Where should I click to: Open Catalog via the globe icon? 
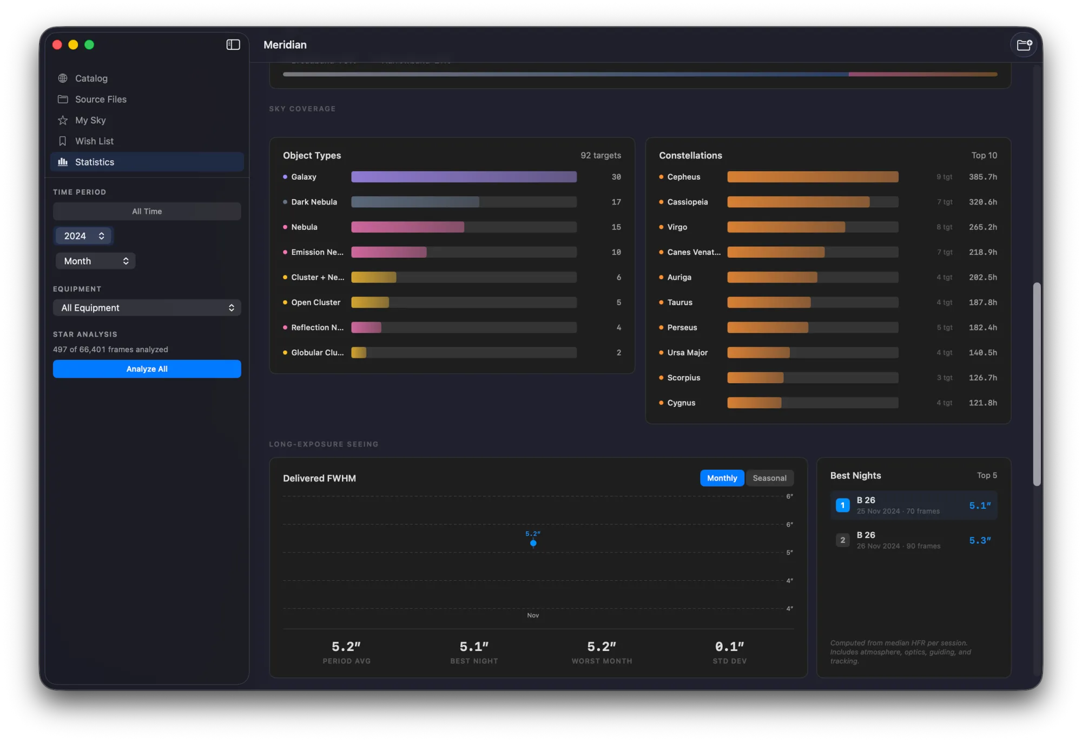coord(62,78)
